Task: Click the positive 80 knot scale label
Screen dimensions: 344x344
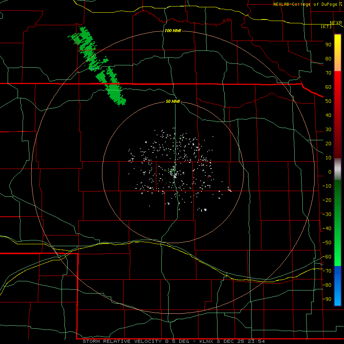Action: coord(328,59)
